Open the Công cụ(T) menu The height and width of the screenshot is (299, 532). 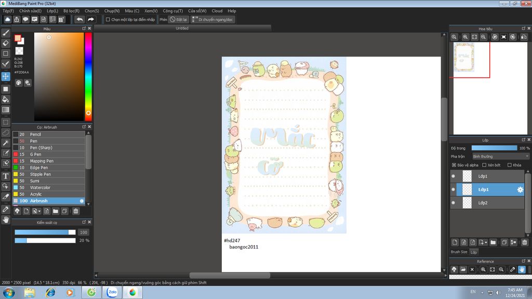coord(172,11)
